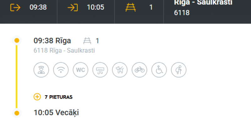Click the arrival arrow icon in header
251x128 pixels.
tap(73, 7)
